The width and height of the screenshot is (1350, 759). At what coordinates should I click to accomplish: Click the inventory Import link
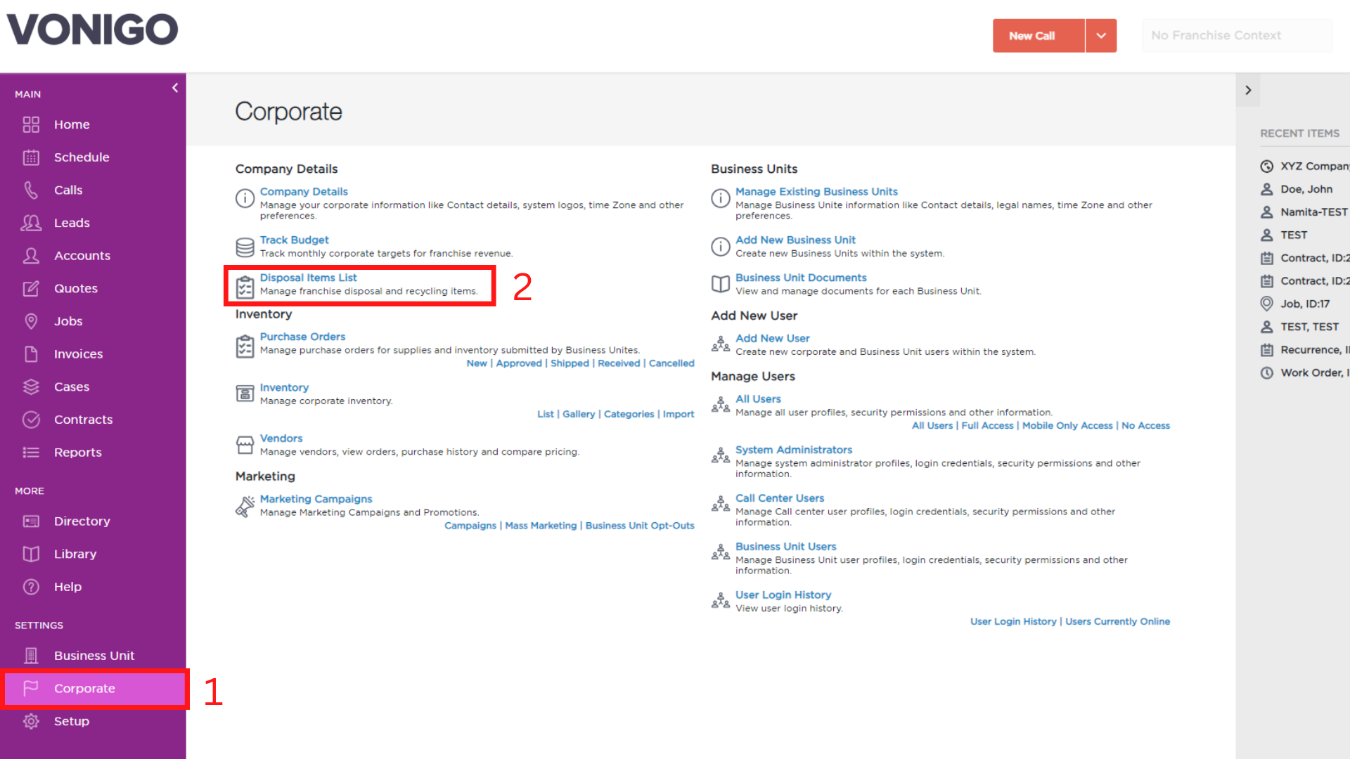point(679,414)
